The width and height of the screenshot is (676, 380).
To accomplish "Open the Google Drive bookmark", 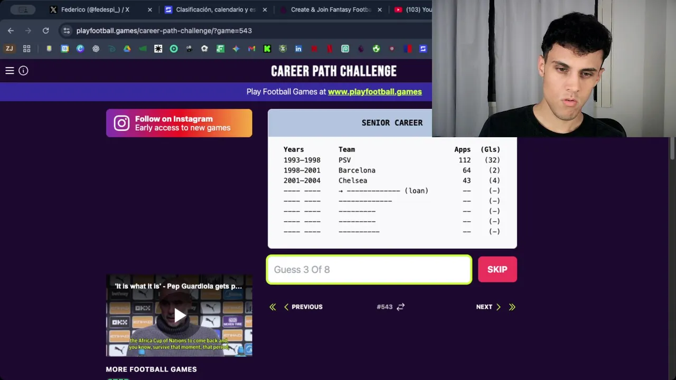I will point(127,49).
